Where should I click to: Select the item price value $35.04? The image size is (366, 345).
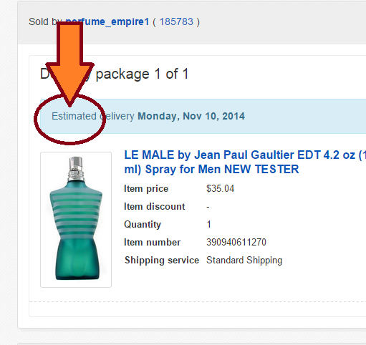(x=220, y=188)
